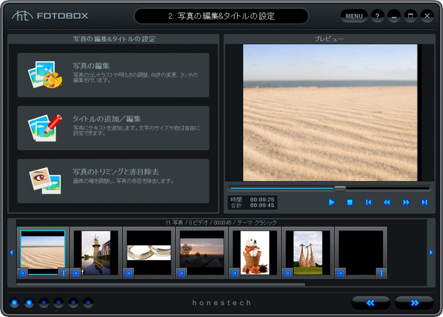Click the FOTOBOX logo
The height and width of the screenshot is (317, 443).
[50, 16]
